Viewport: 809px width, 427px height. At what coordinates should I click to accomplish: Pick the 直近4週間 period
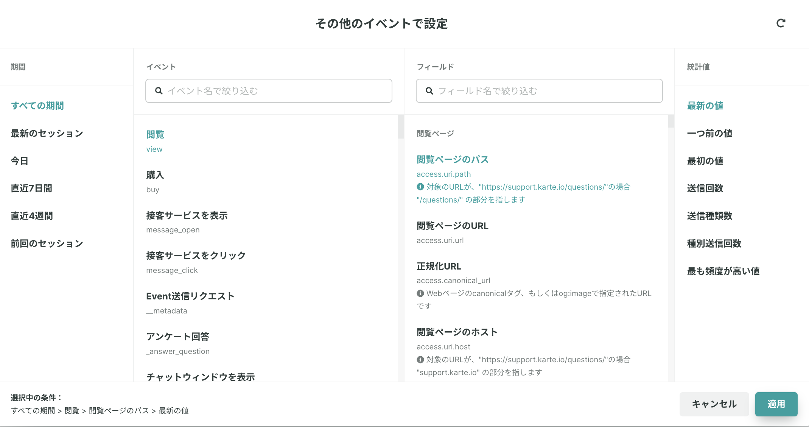click(x=32, y=216)
